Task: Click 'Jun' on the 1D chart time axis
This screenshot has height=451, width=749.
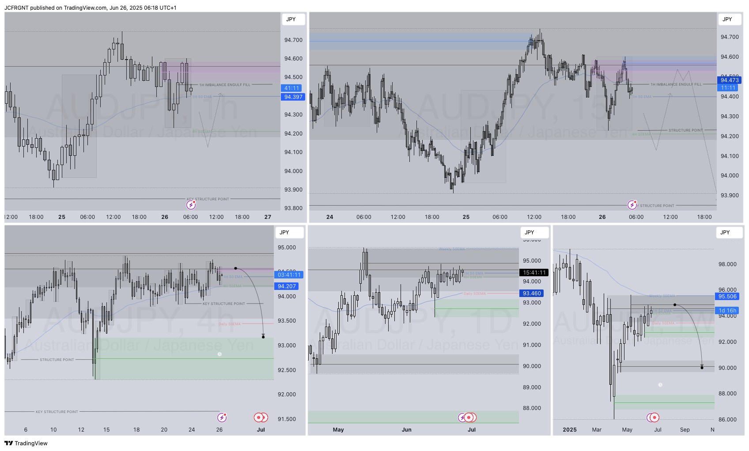Action: point(406,430)
